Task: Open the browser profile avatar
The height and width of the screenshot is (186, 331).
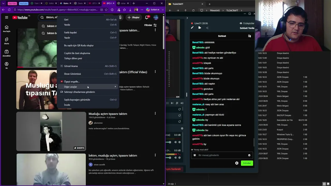Action: click(136, 10)
